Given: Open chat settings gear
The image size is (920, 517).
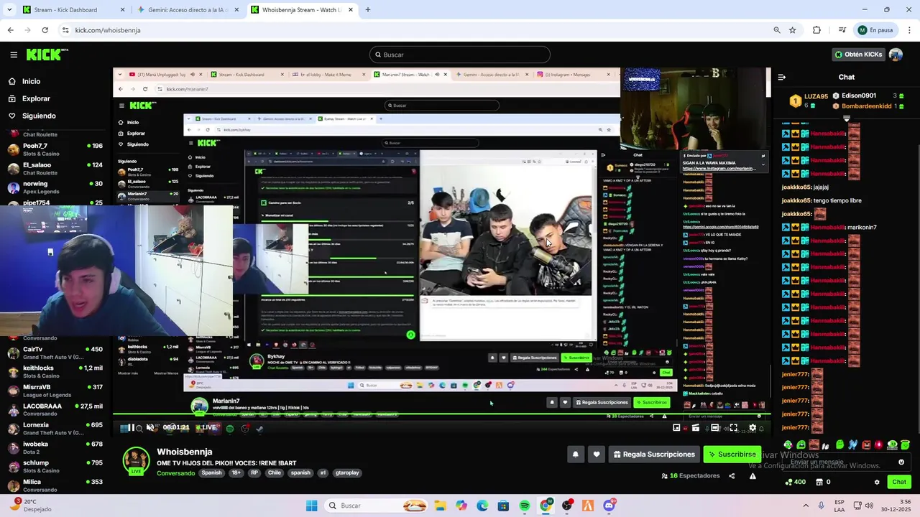Looking at the screenshot, I should tap(877, 482).
